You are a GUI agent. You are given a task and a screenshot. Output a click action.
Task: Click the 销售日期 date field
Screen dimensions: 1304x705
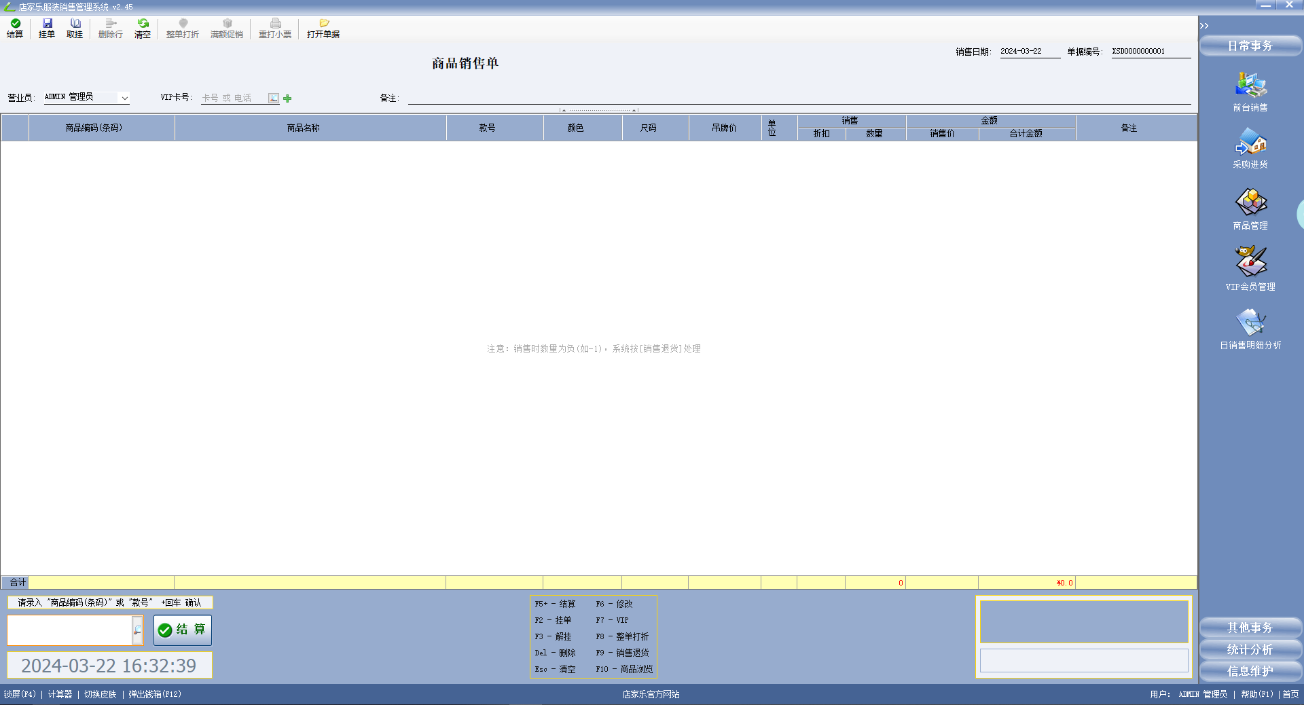[1030, 52]
